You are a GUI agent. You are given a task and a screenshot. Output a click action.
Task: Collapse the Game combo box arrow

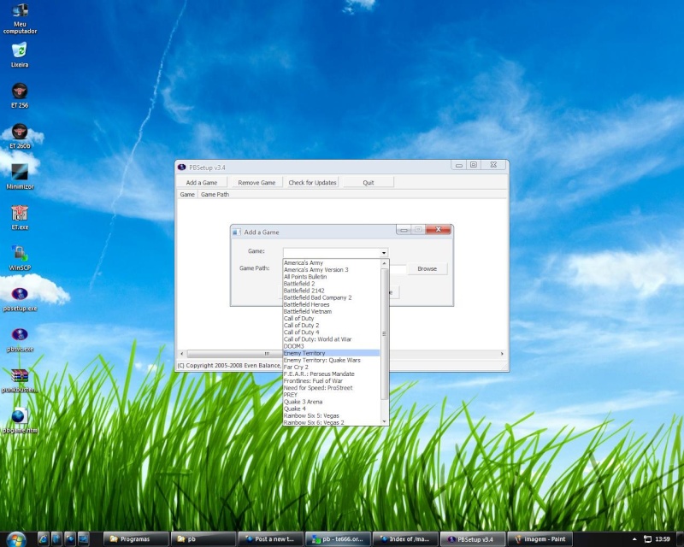click(383, 253)
